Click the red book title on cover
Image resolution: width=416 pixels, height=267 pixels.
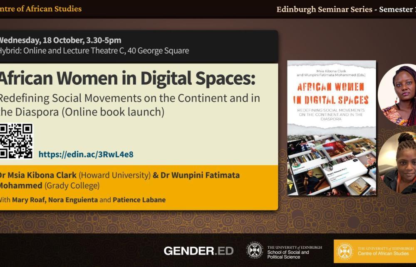point(332,93)
